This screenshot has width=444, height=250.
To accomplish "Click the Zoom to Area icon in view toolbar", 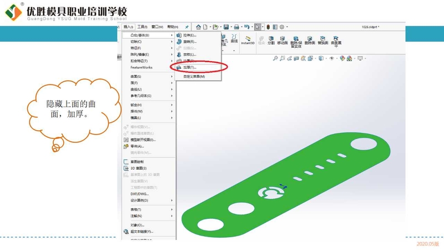I will point(282,58).
